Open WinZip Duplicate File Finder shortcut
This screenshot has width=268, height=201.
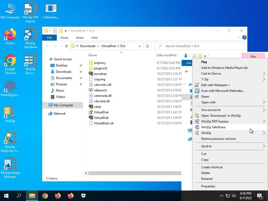coord(10,142)
